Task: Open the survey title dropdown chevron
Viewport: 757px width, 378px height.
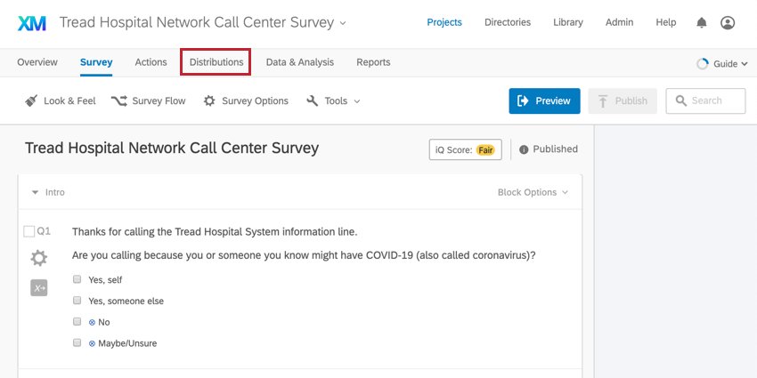Action: click(x=343, y=23)
